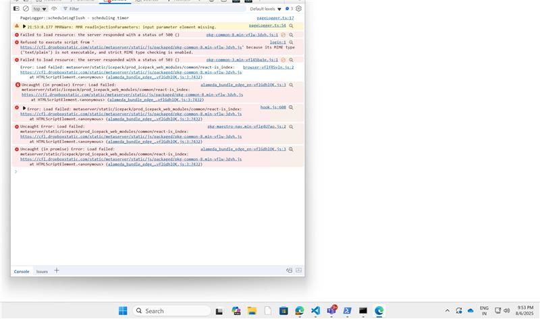Open the login:1 source link
The height and width of the screenshot is (319, 540).
tap(277, 42)
